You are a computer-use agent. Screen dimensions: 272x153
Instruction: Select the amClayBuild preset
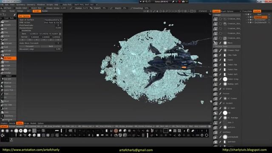pyautogui.click(x=227, y=137)
